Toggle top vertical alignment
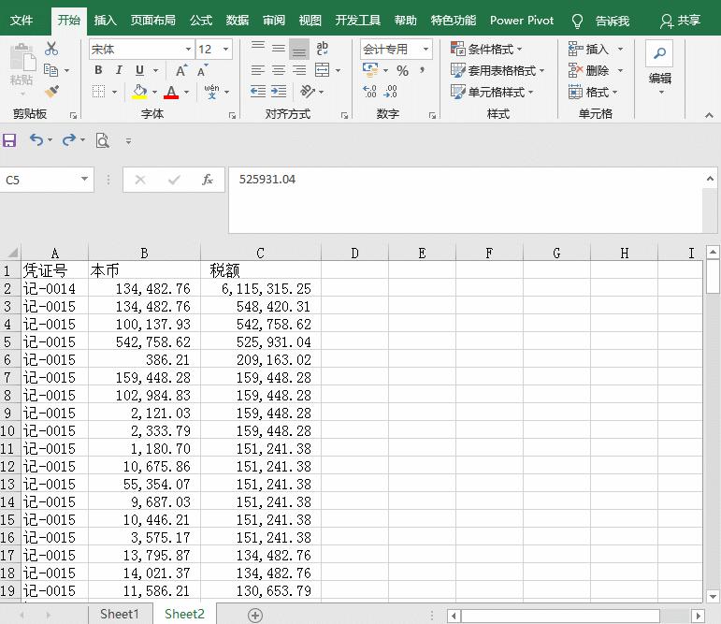721x624 pixels. point(258,48)
